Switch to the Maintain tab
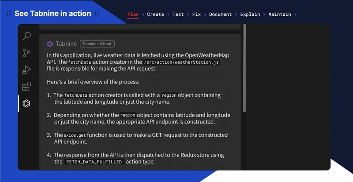 [x=280, y=15]
